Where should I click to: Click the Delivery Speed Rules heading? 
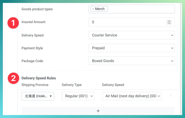[x=39, y=78]
